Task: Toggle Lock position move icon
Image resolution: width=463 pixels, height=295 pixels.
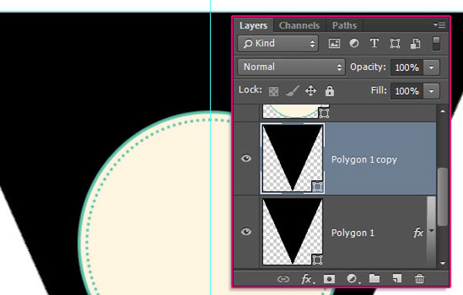Action: coord(311,91)
